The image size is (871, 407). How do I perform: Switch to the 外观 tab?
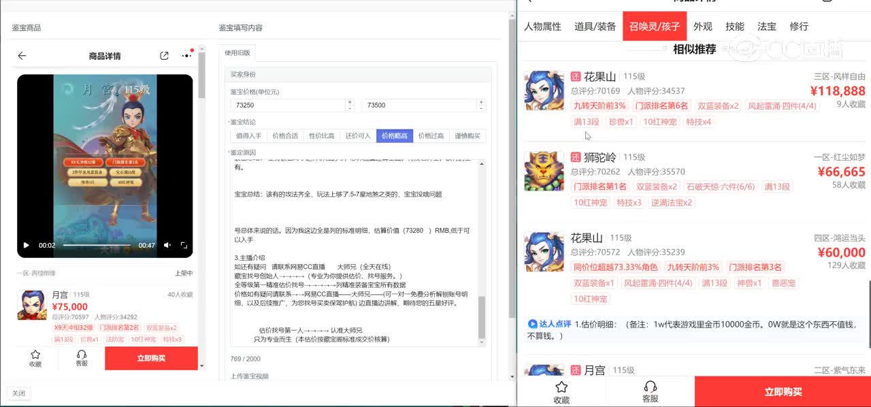point(703,27)
